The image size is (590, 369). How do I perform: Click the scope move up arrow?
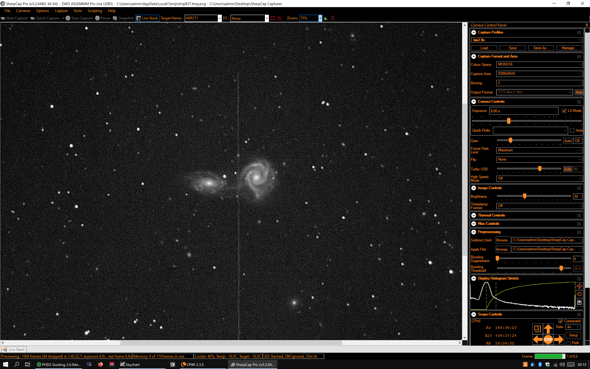tap(548, 329)
